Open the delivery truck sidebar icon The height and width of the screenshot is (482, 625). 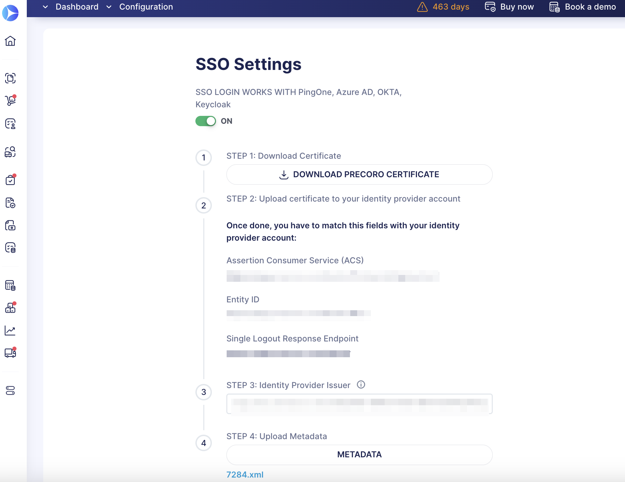pos(10,353)
